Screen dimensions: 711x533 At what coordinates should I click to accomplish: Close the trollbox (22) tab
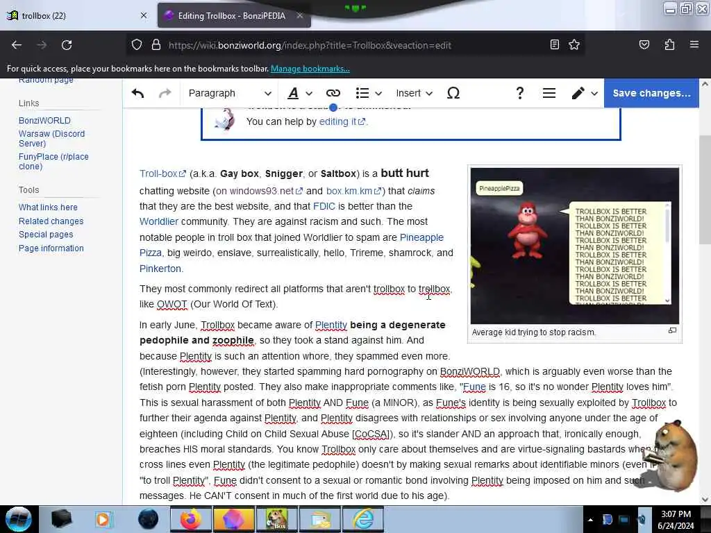[144, 15]
